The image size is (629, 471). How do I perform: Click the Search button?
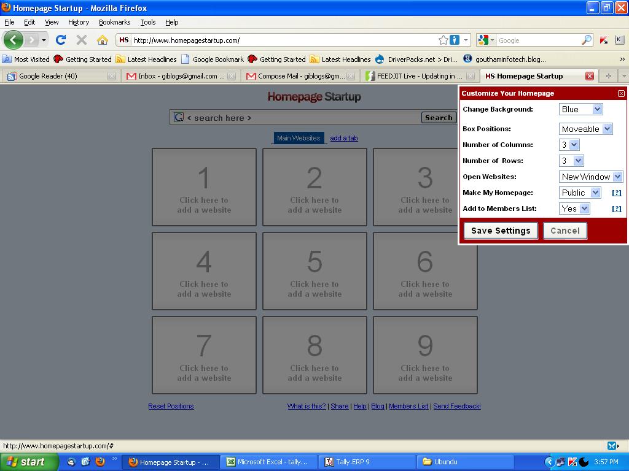(x=439, y=118)
